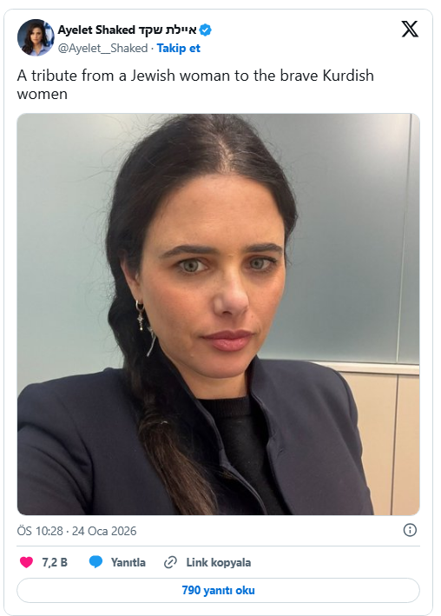Image resolution: width=441 pixels, height=616 pixels.
Task: Click the Ayelet Shaked display name
Action: (x=96, y=30)
